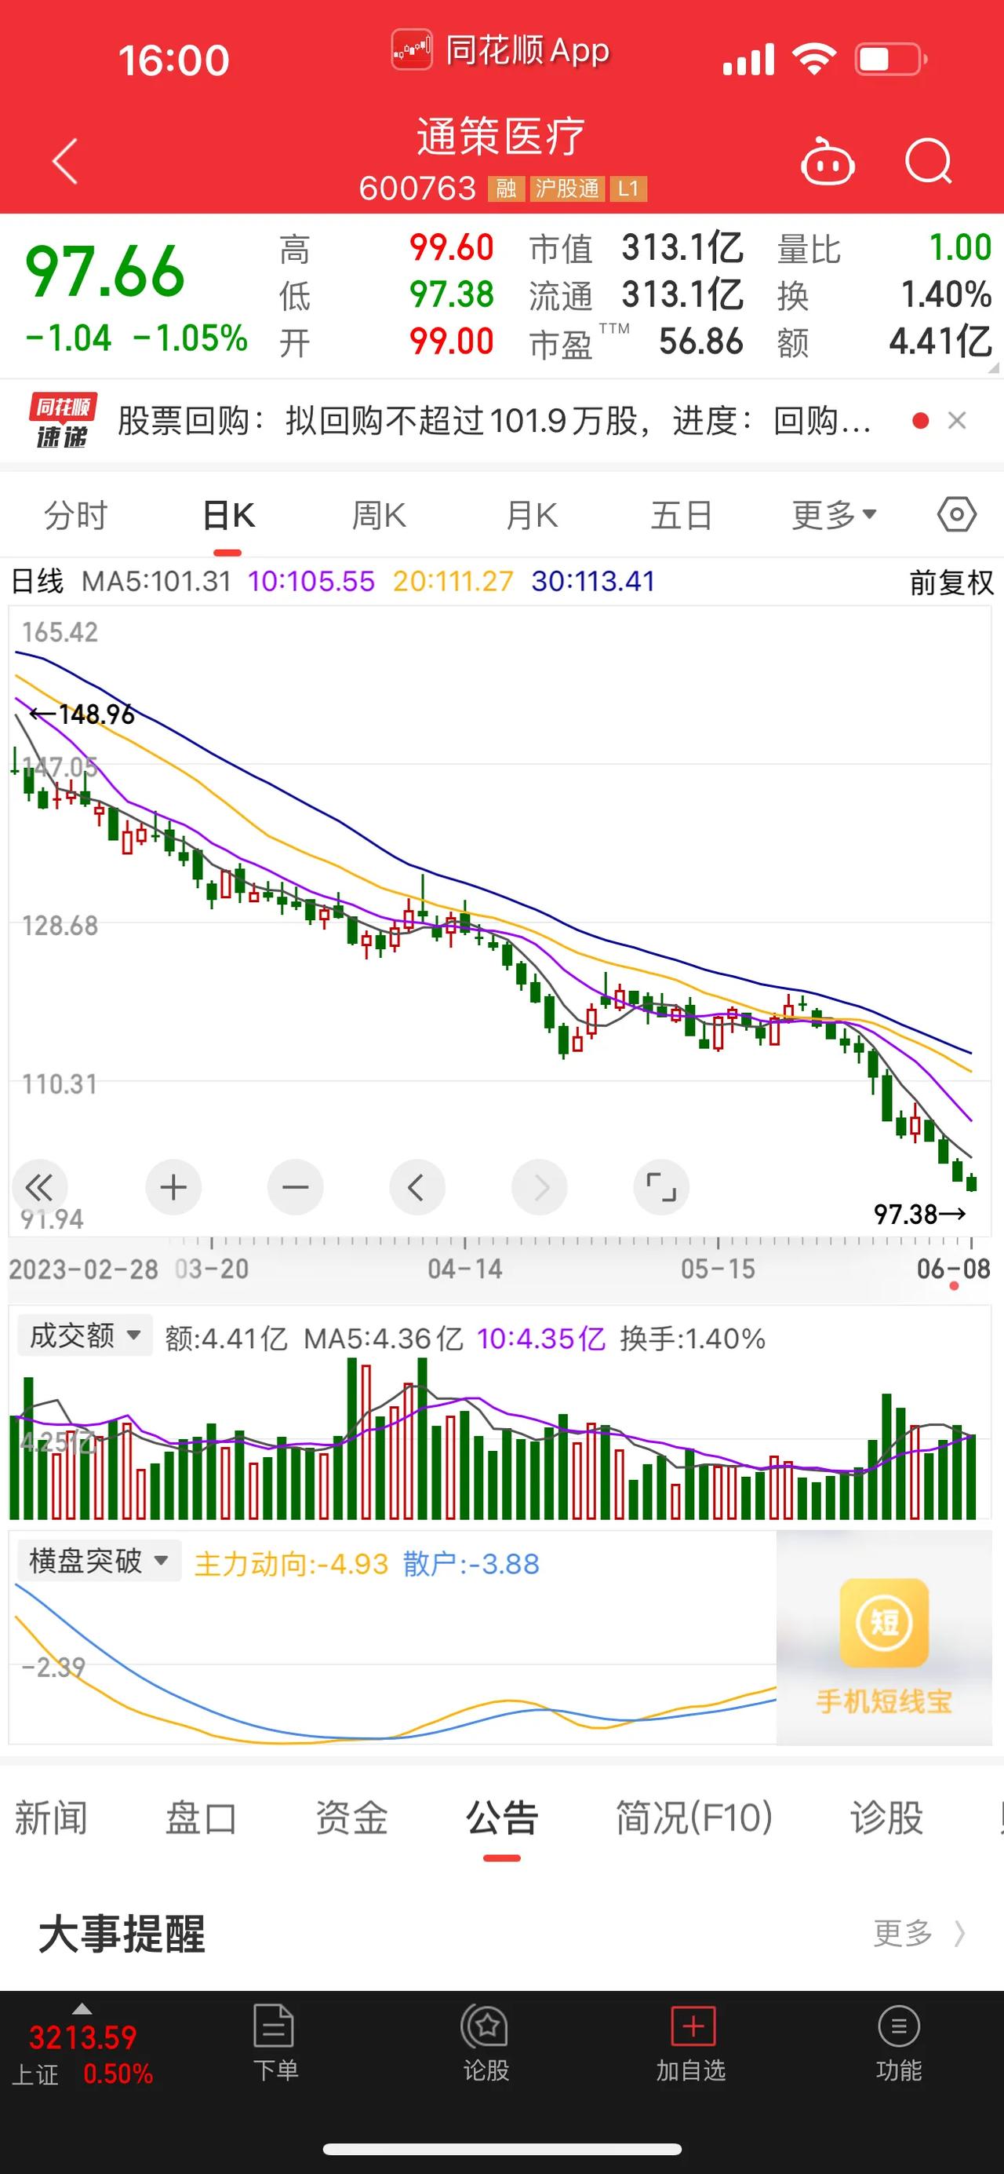
Task: Tap the MA5:101.31 indicator label
Action: point(156,582)
